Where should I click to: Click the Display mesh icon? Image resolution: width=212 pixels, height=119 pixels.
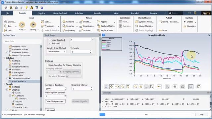(6, 22)
